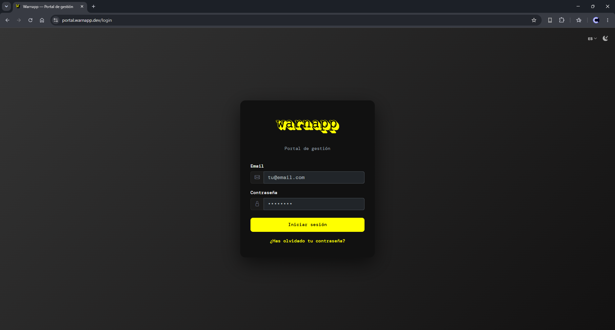Open the ¿Has olvidado tu contraseña? link
This screenshot has width=615, height=330.
point(307,241)
